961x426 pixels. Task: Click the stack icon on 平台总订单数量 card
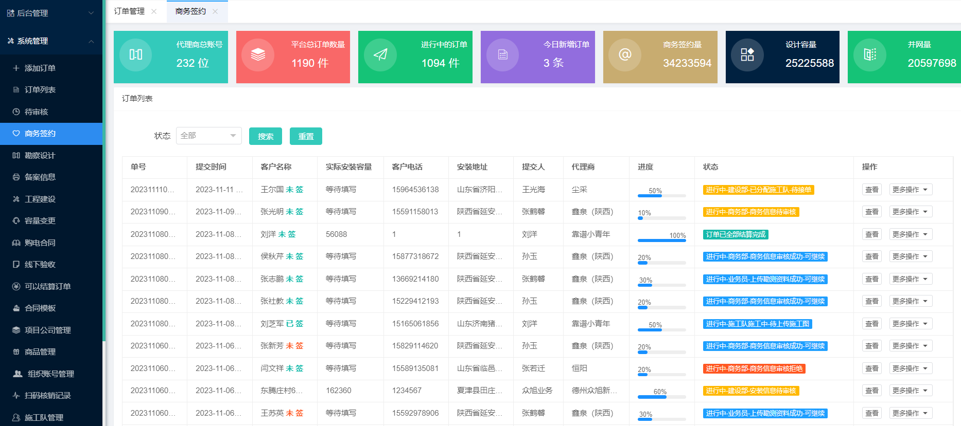258,54
